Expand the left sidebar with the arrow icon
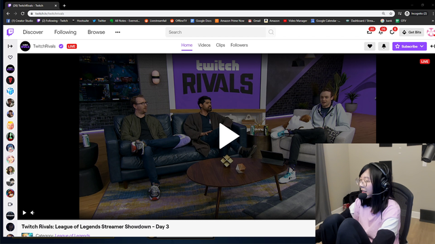 (10, 46)
